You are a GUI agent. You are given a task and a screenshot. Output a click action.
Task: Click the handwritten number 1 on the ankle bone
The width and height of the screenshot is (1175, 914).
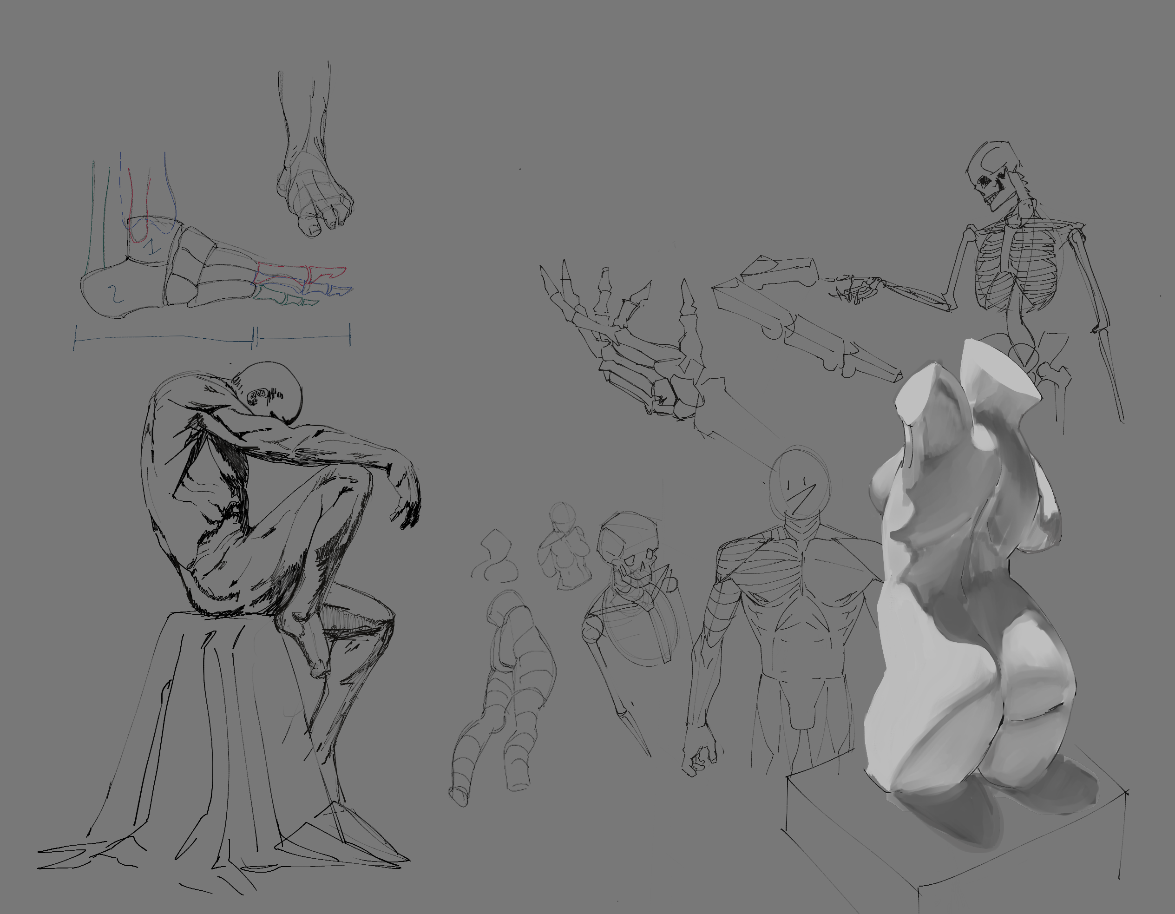152,246
